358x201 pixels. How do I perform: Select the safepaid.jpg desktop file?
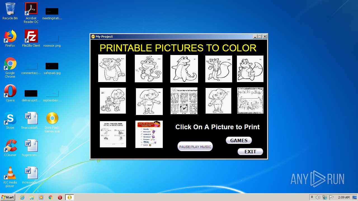click(x=52, y=68)
